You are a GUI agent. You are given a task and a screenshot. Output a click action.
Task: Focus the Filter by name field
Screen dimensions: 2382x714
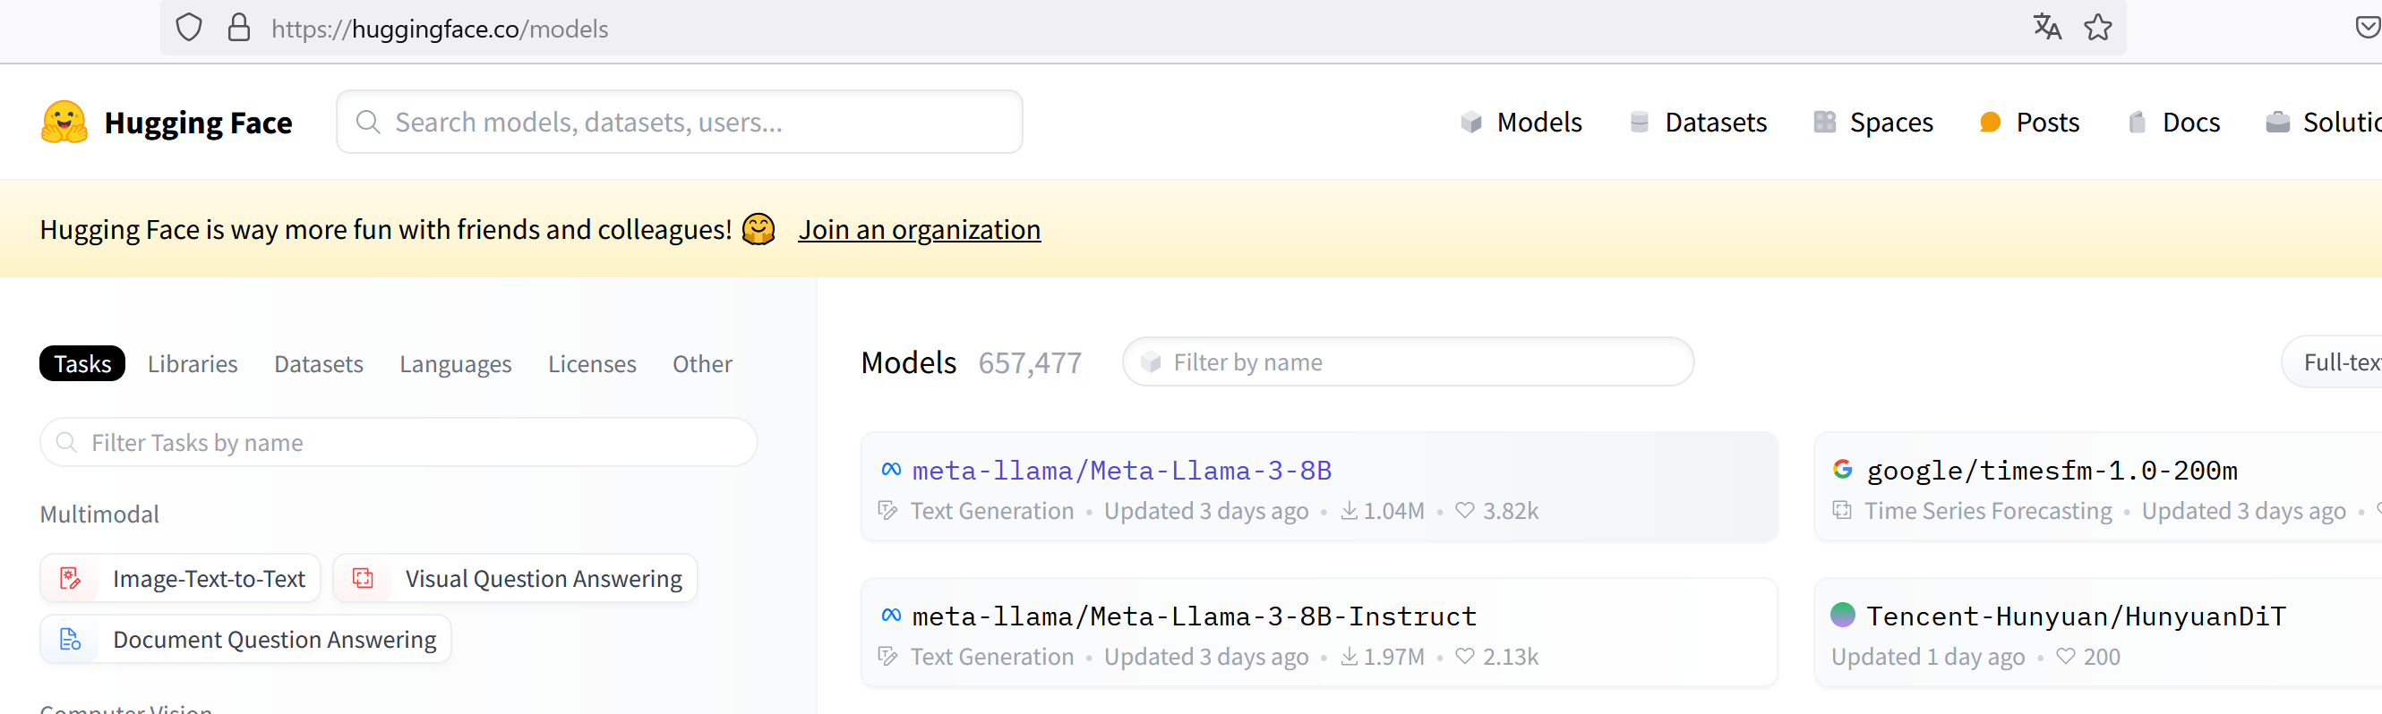point(1409,362)
